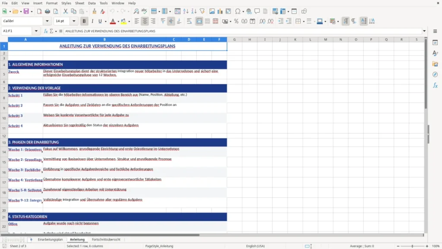Viewport: 442px width, 249px height.
Task: Insert an image using the toolbar icon
Action: (212, 11)
